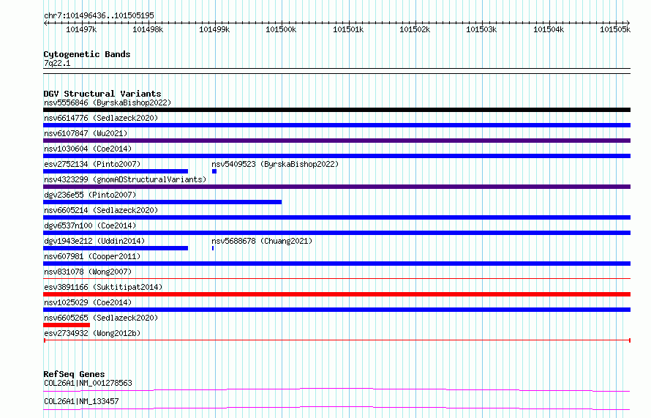
Task: Open dgv1943e212 (Uddin2014) label
Action: [x=94, y=241]
